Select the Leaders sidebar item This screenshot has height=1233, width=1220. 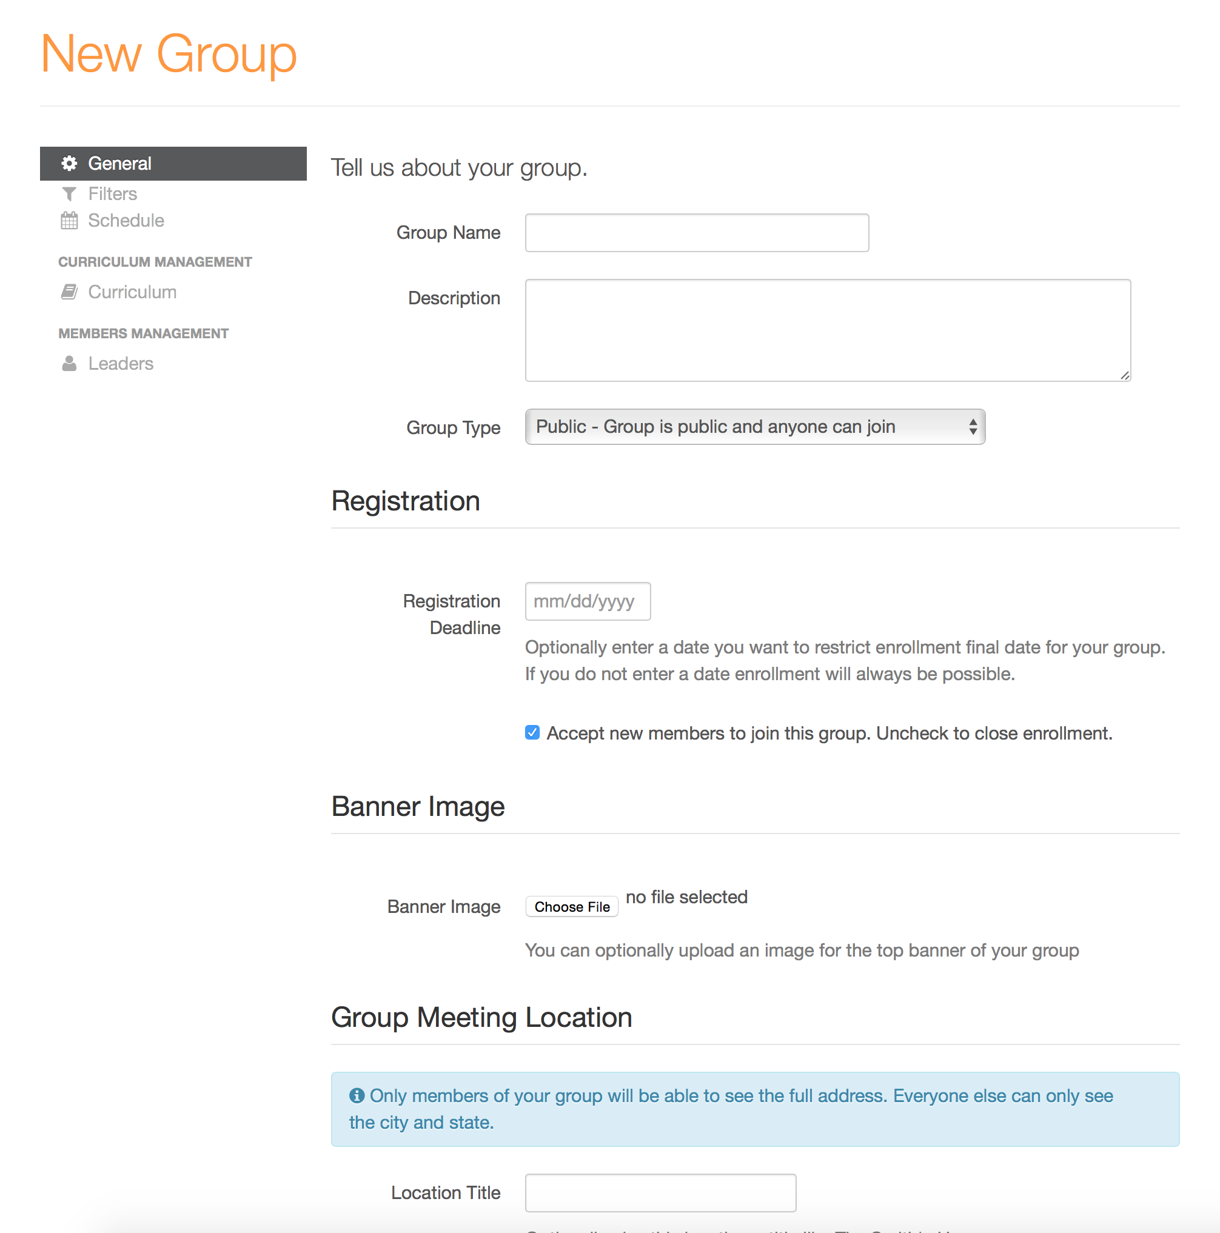tap(121, 364)
